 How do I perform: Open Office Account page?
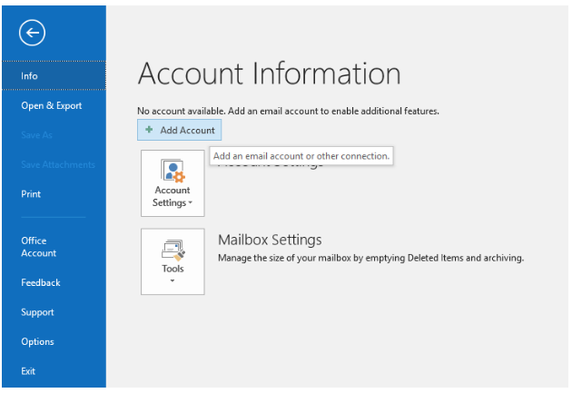(39, 247)
